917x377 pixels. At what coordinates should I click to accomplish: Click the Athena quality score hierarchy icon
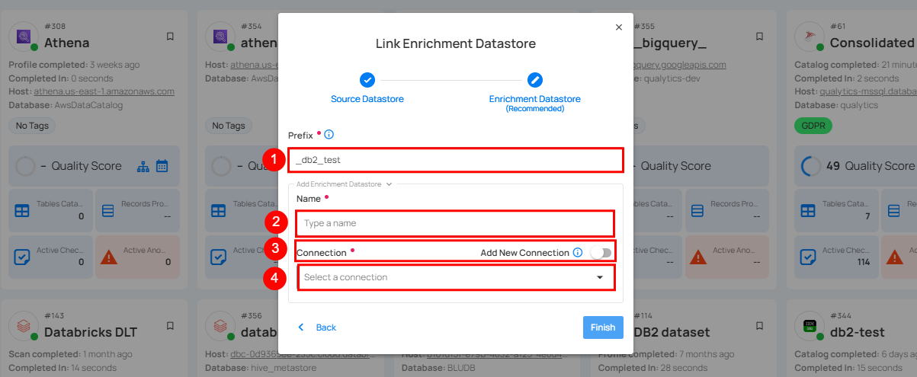(x=144, y=165)
